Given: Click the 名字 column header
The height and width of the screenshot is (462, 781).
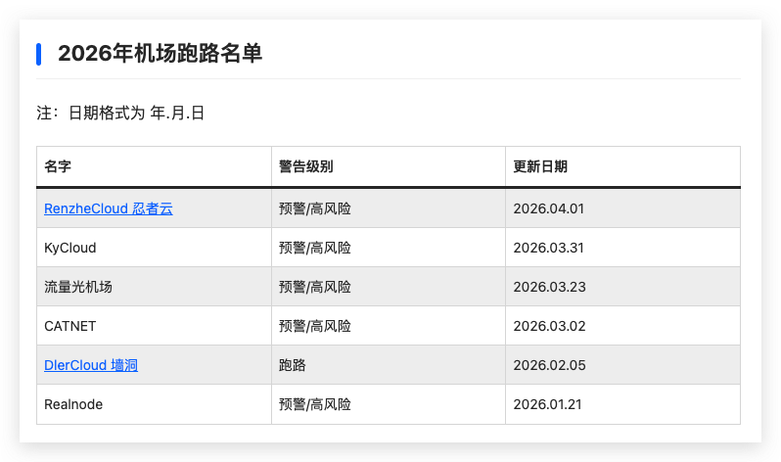Looking at the screenshot, I should click(58, 166).
